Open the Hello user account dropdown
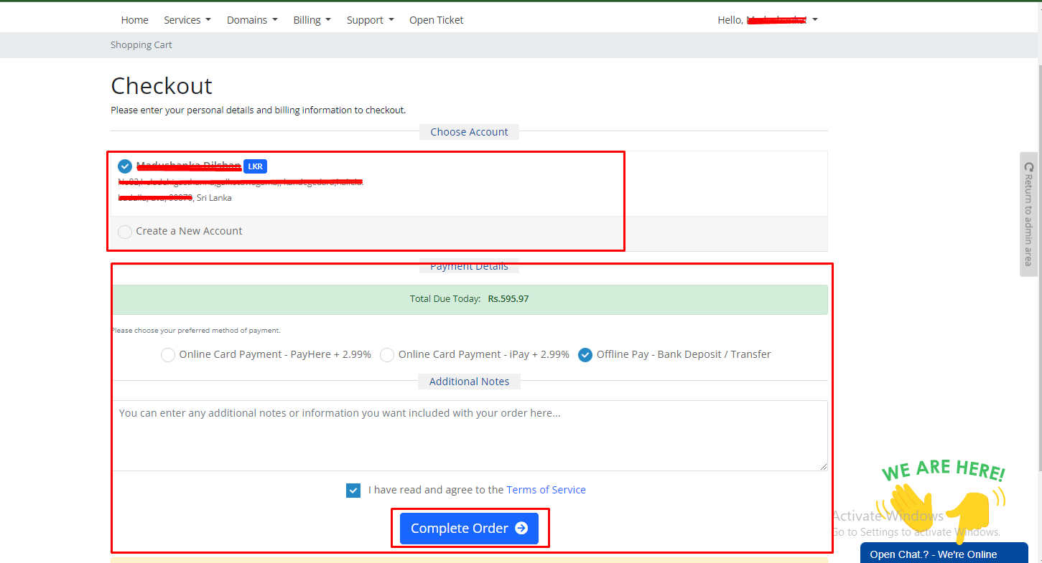Viewport: 1042px width, 563px height. 767,20
